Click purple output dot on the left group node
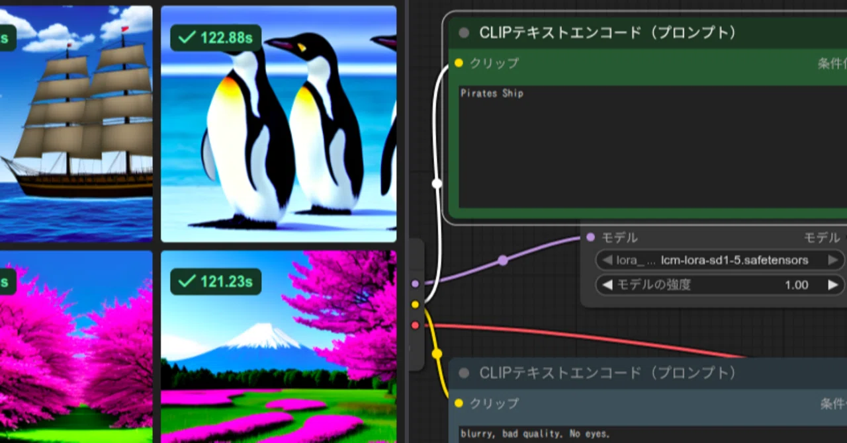Screen dimensions: 847x443 415,284
